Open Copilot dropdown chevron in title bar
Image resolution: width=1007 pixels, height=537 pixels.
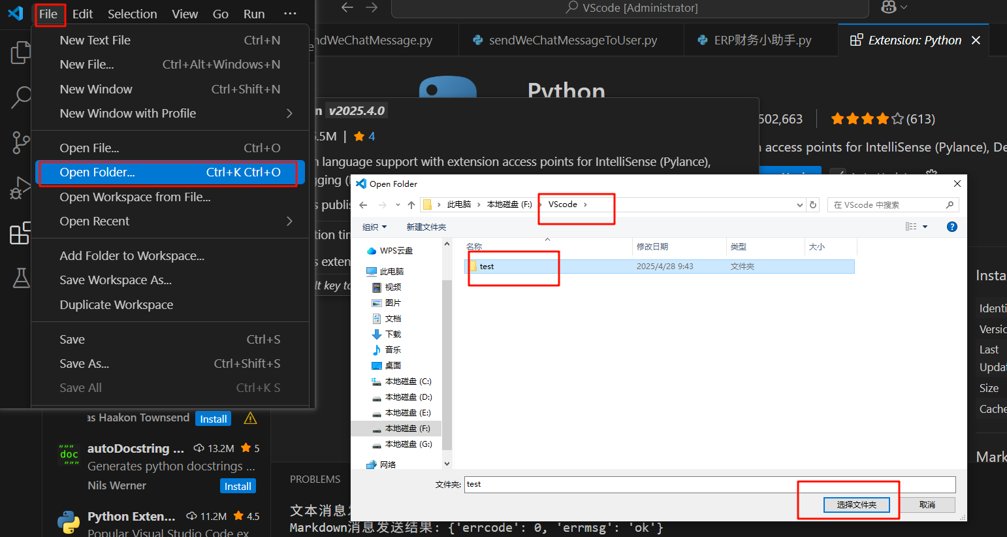[x=904, y=7]
